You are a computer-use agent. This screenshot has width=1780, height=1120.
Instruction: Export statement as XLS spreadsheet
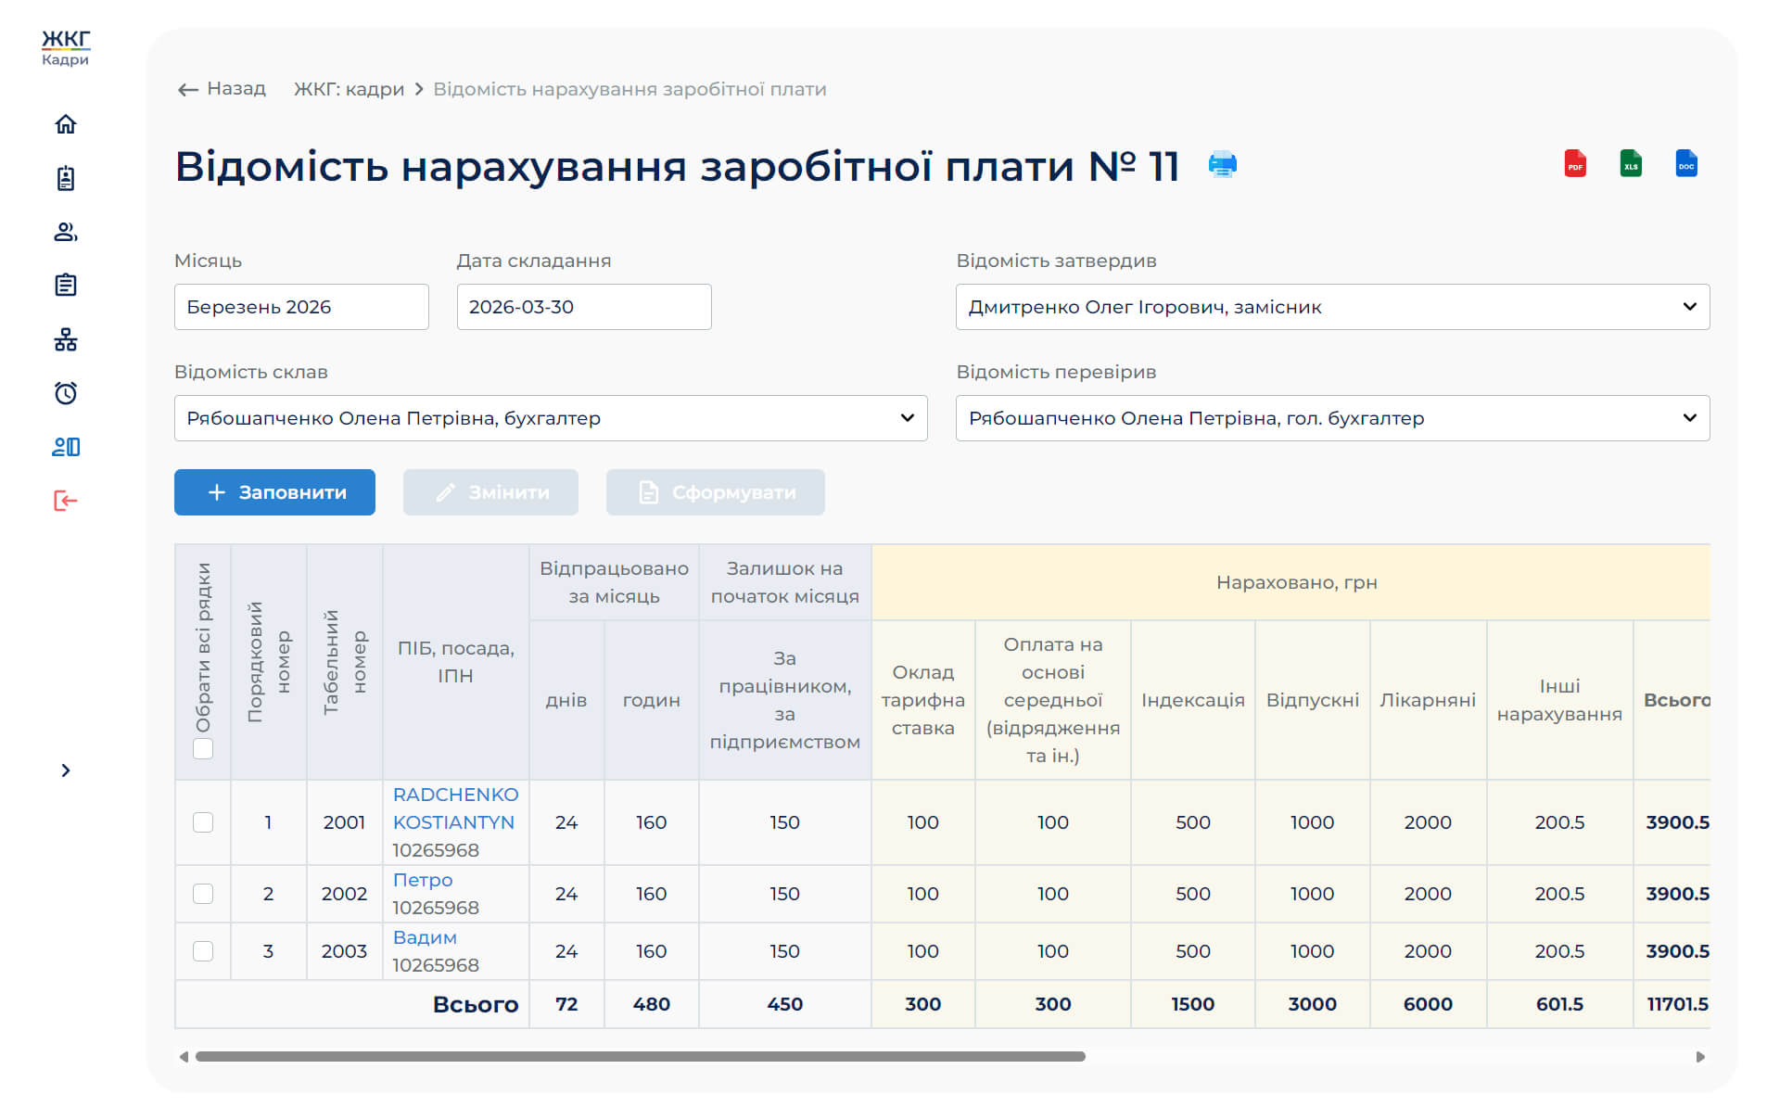click(1630, 164)
